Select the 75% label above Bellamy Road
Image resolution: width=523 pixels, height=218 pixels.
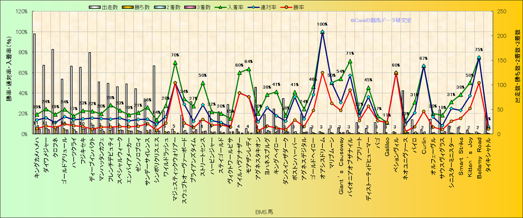click(478, 50)
